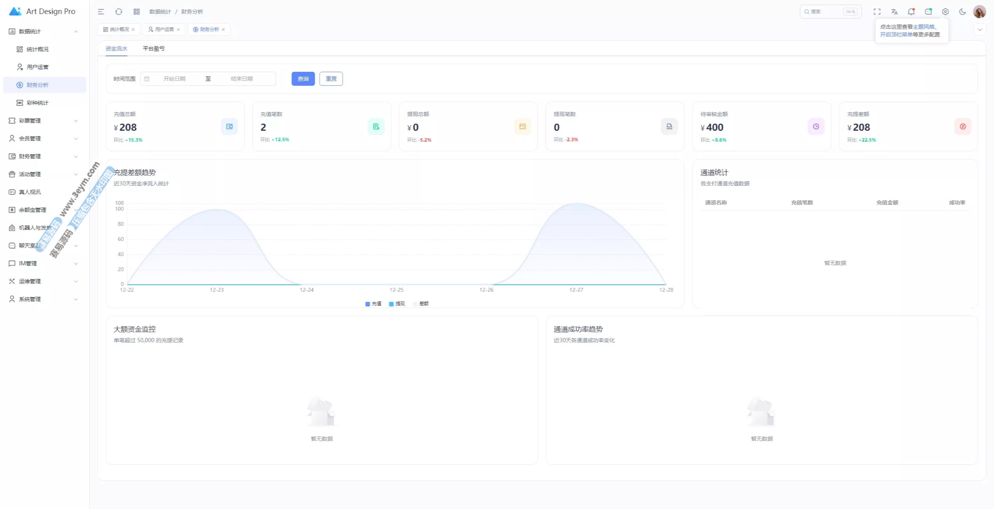Toggle the 差额 legend color swatch
994x509 pixels.
point(415,304)
